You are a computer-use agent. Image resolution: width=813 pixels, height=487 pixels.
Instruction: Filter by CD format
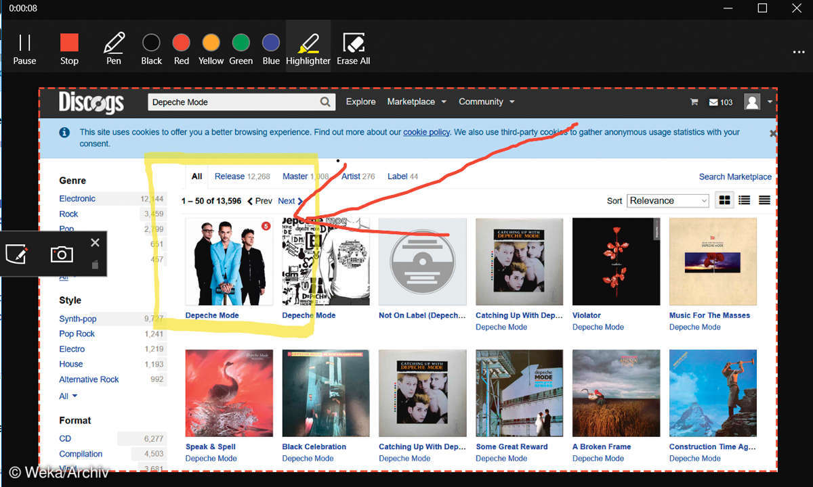pyautogui.click(x=65, y=438)
